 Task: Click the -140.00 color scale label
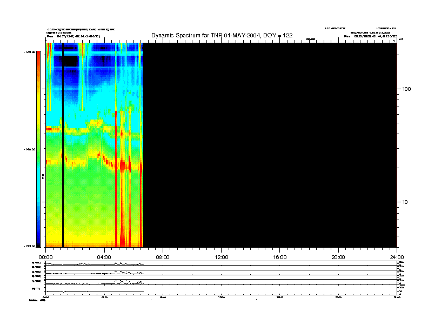(30, 149)
